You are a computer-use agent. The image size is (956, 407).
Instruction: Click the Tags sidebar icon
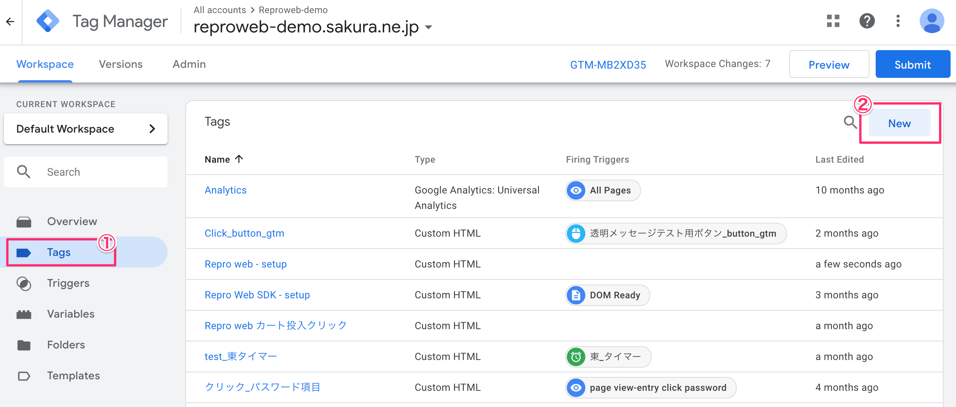[24, 253]
